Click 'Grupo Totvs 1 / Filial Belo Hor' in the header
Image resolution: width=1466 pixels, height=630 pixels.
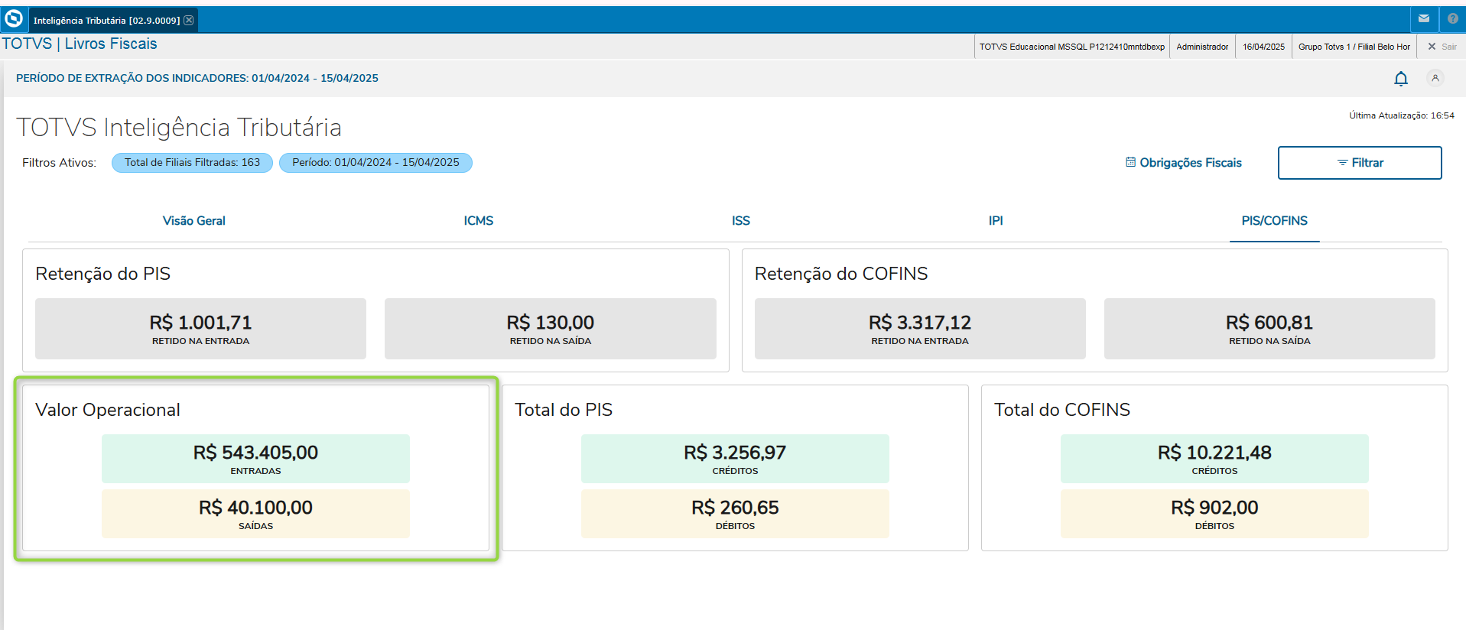(x=1354, y=47)
